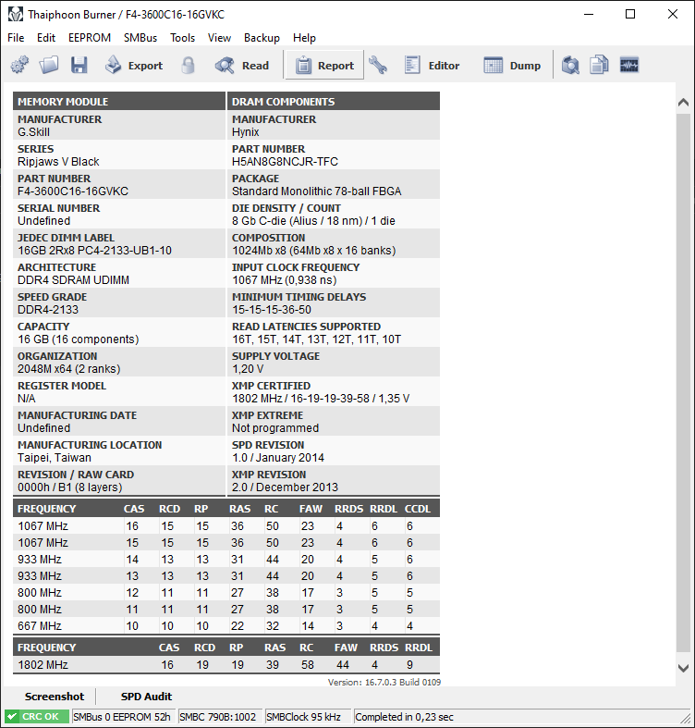Open the Edit menu

(x=46, y=38)
